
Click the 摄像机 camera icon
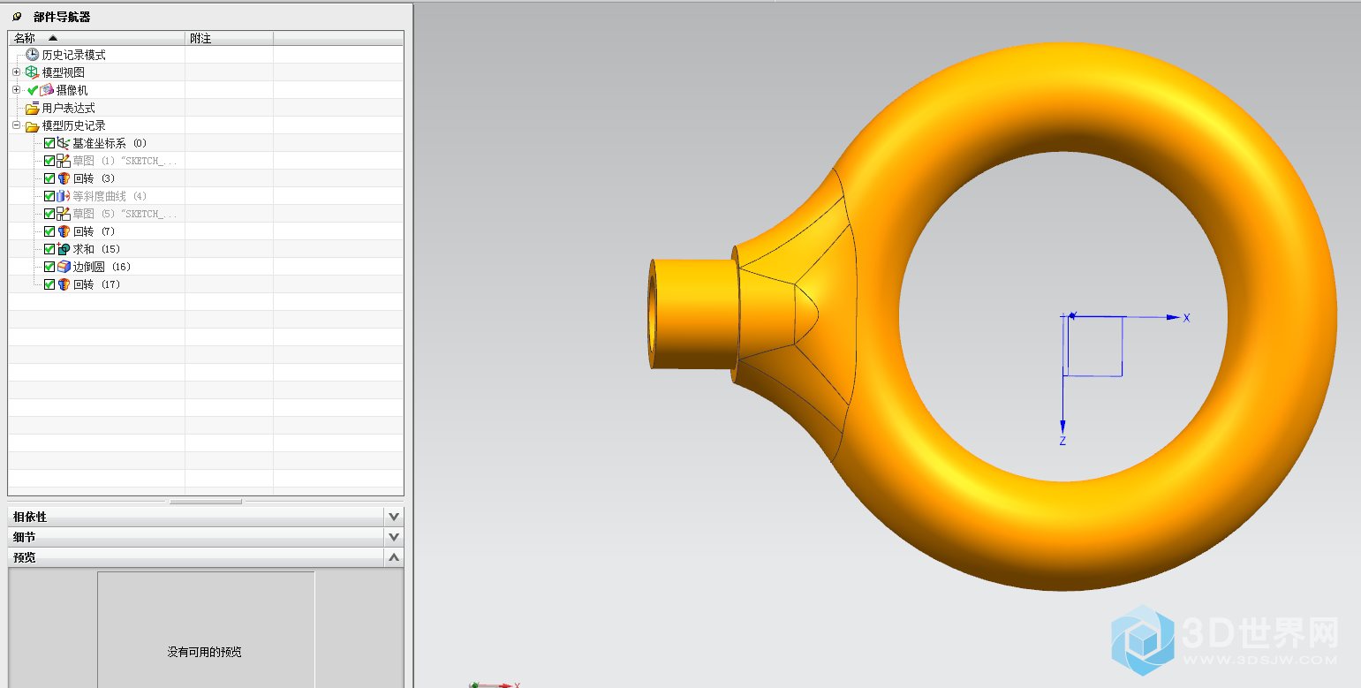[x=47, y=90]
